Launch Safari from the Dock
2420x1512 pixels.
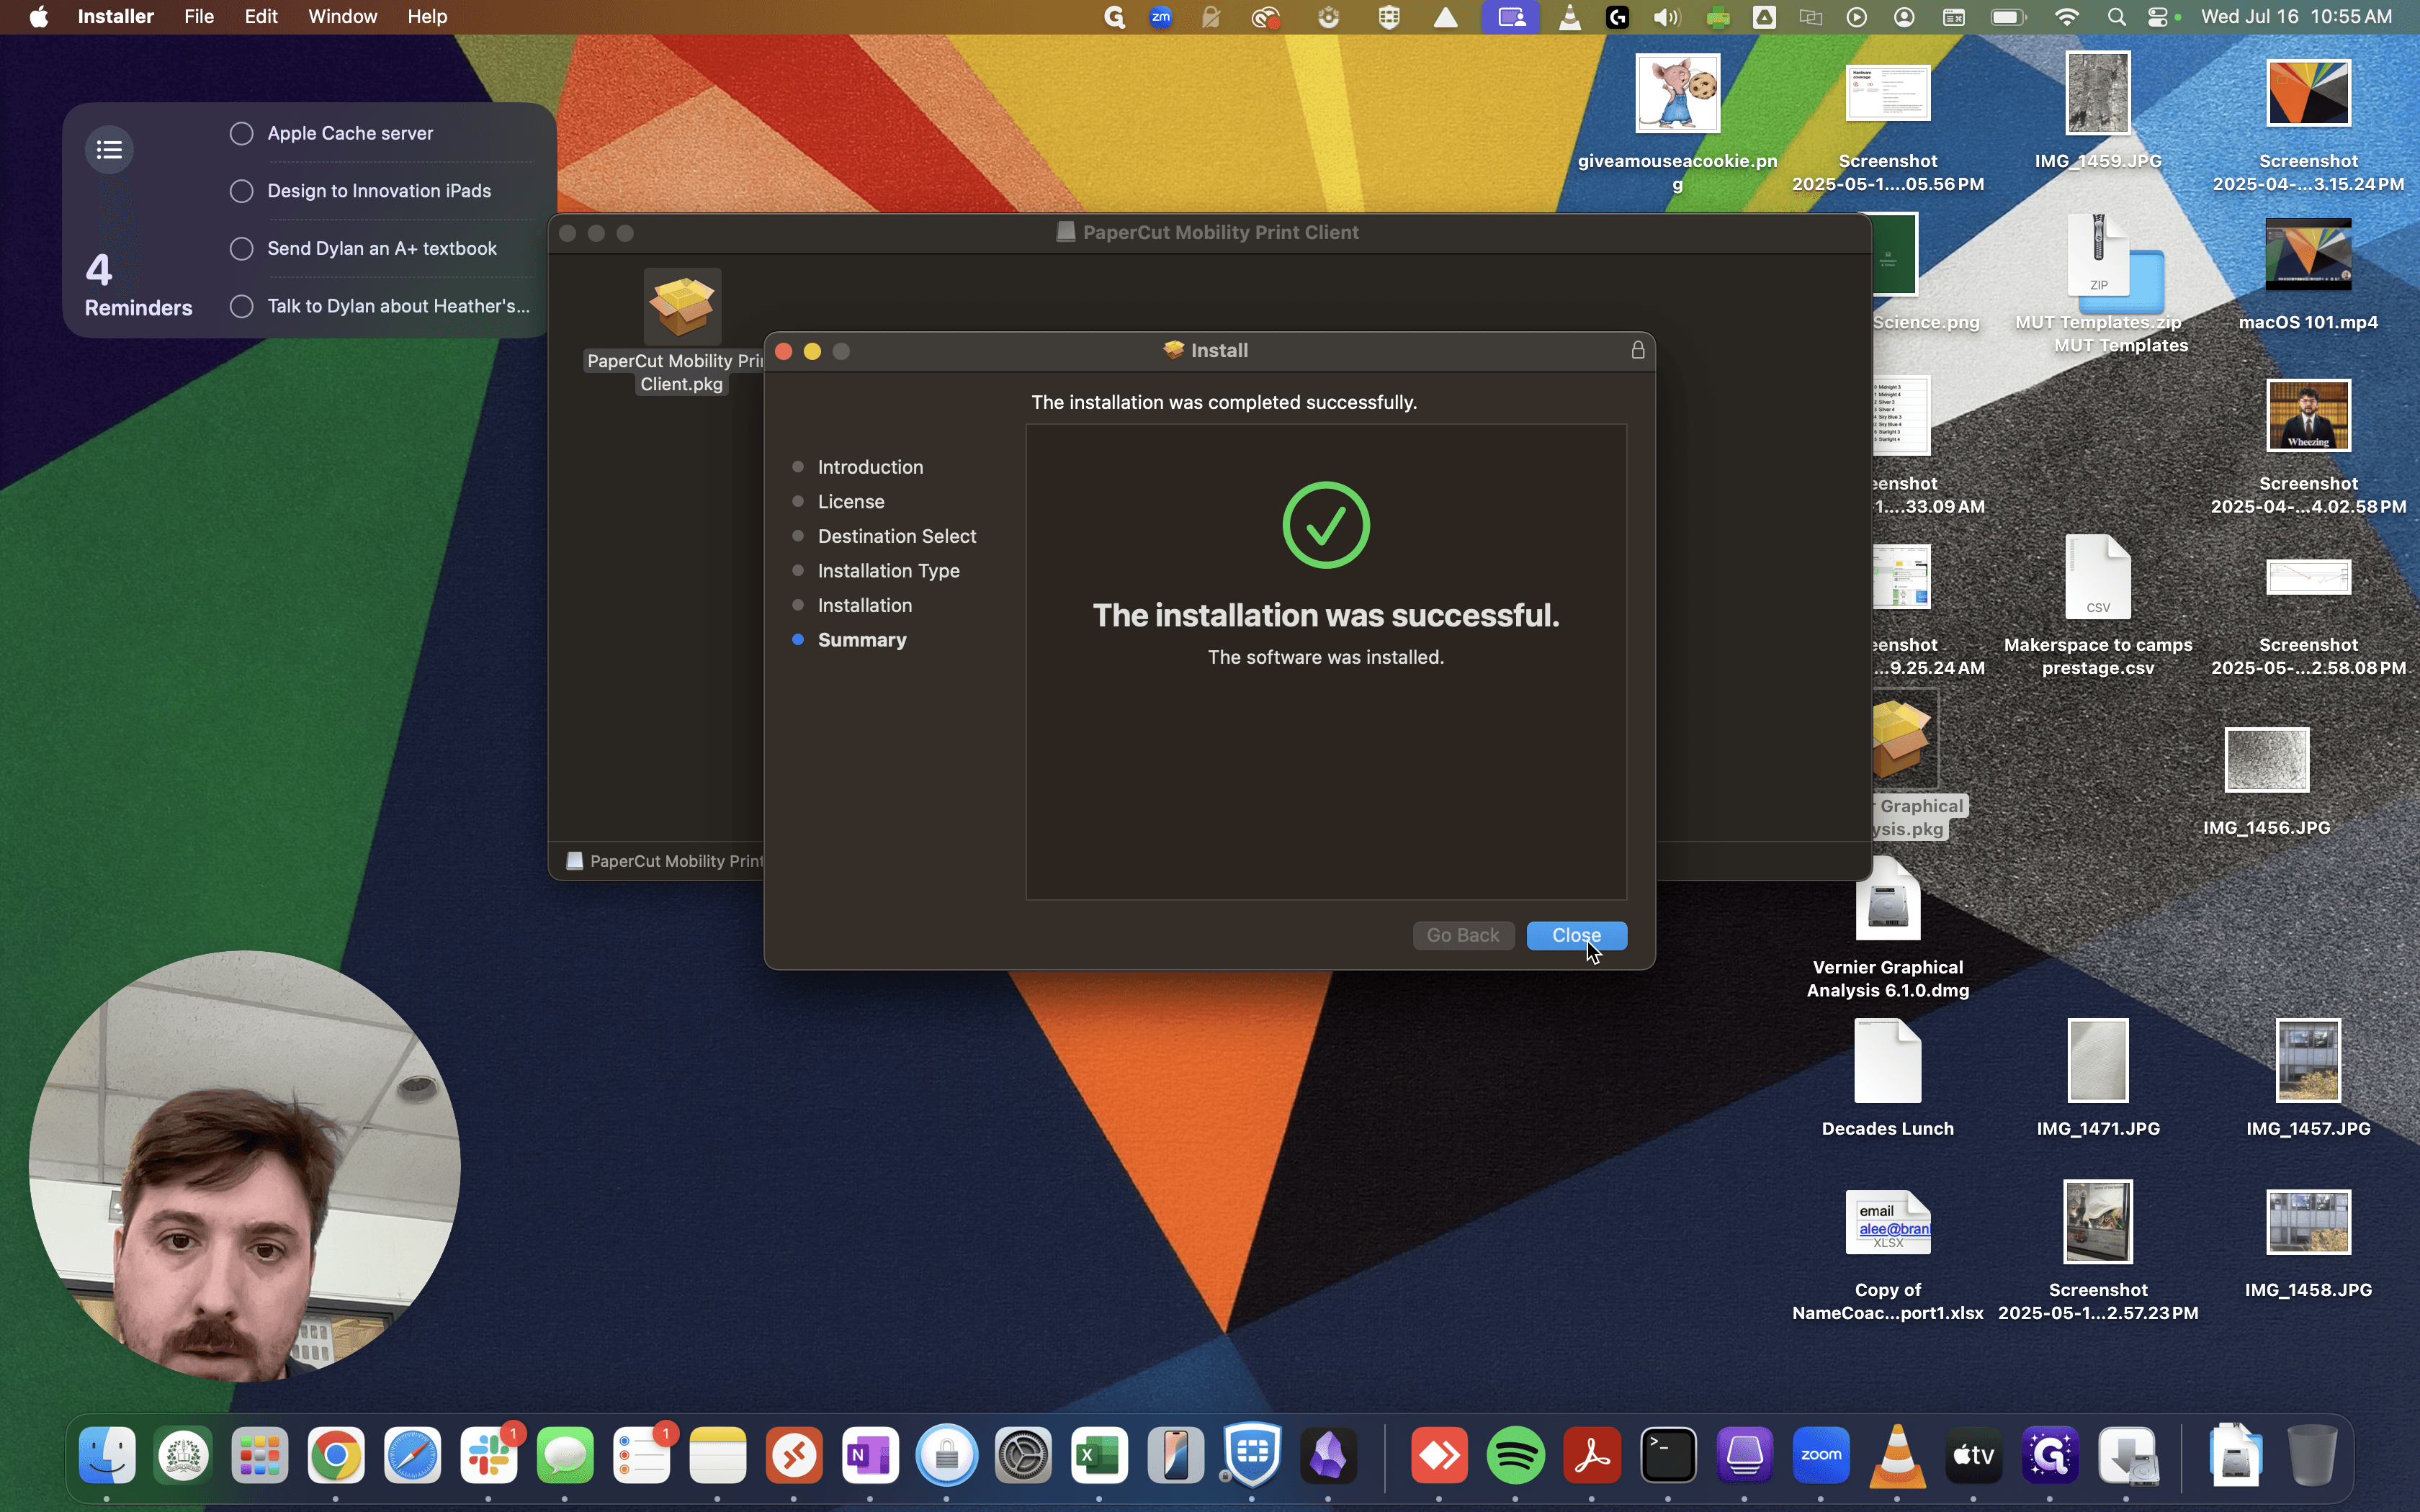click(x=413, y=1455)
